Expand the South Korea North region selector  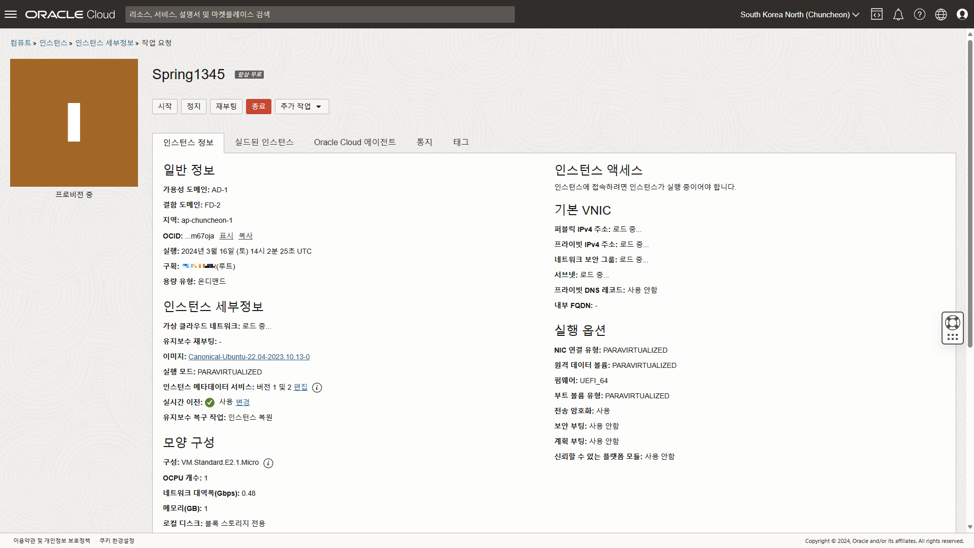799,14
